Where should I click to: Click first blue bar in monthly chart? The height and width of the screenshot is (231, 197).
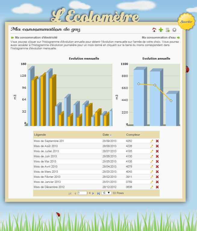tap(29, 98)
